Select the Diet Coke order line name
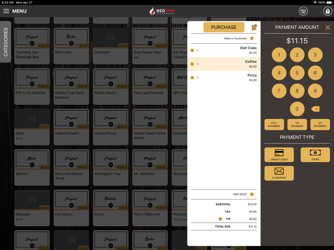Viewport: 334px width, 250px height. pos(248,48)
